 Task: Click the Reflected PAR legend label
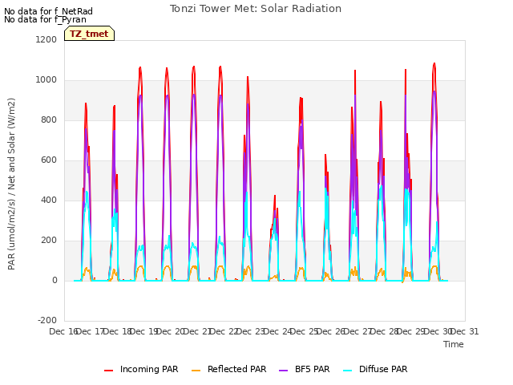click(237, 369)
